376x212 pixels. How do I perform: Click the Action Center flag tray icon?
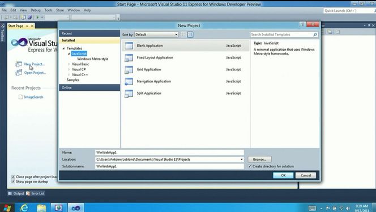point(328,208)
